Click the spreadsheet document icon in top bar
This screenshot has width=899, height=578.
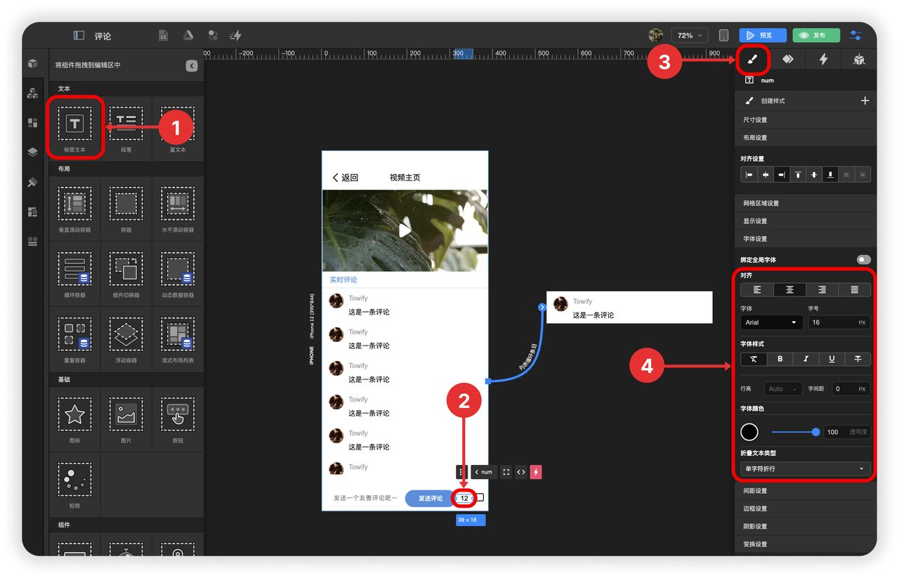pos(163,35)
